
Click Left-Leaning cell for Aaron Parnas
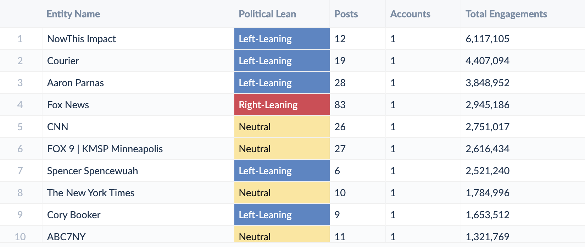point(282,83)
